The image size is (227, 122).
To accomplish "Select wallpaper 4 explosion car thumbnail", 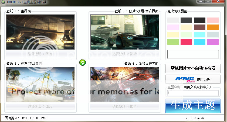I will pyautogui.click(x=124, y=84).
